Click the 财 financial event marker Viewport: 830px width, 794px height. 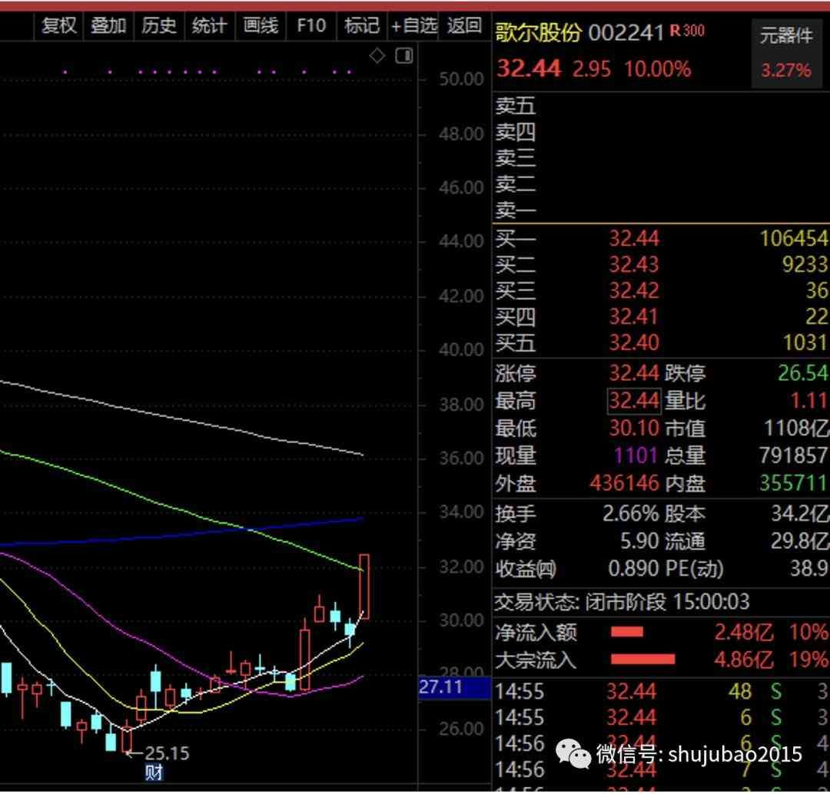coord(154,772)
